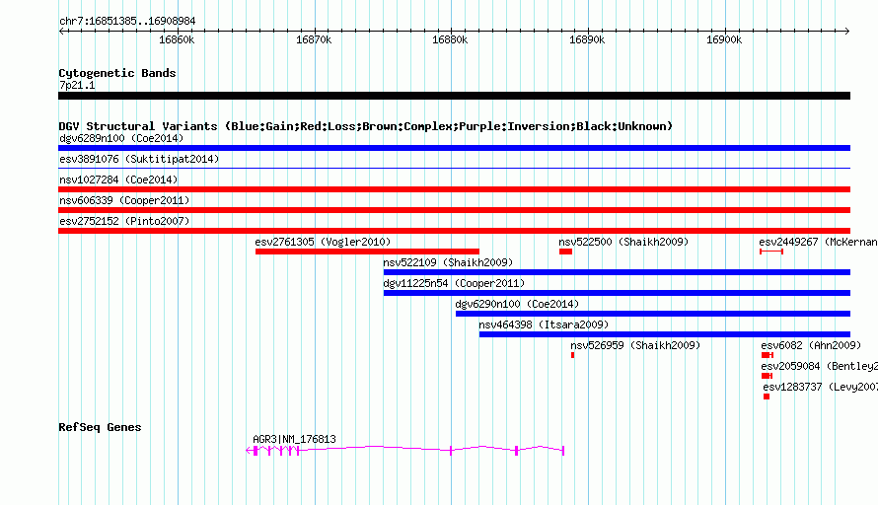
Task: Open variant esv2449267 (McKernan label
Action: [x=818, y=242]
